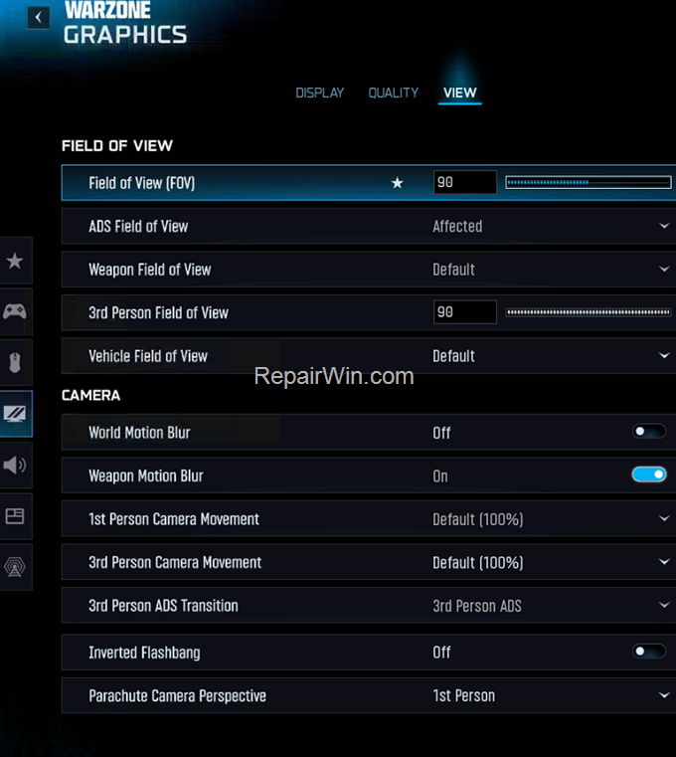
Task: Switch to the Quality tab
Action: click(x=394, y=93)
